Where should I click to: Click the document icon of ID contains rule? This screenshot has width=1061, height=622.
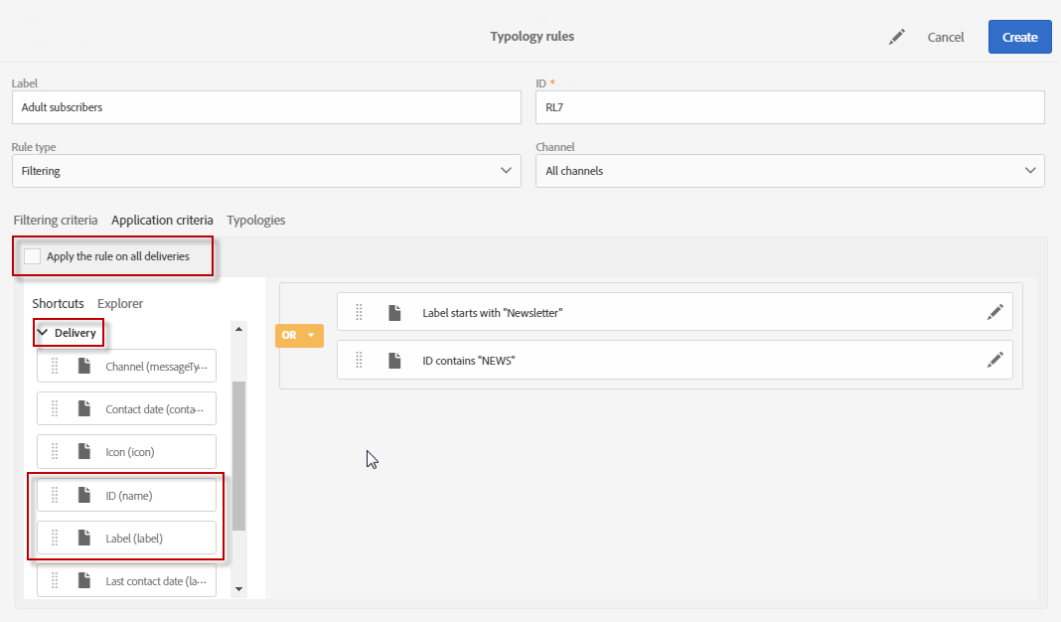point(394,361)
